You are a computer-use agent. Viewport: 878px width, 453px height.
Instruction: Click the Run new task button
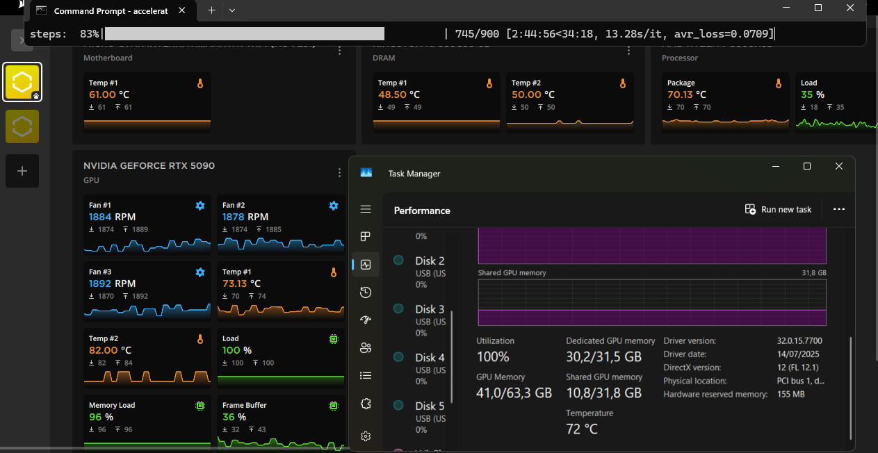point(778,209)
